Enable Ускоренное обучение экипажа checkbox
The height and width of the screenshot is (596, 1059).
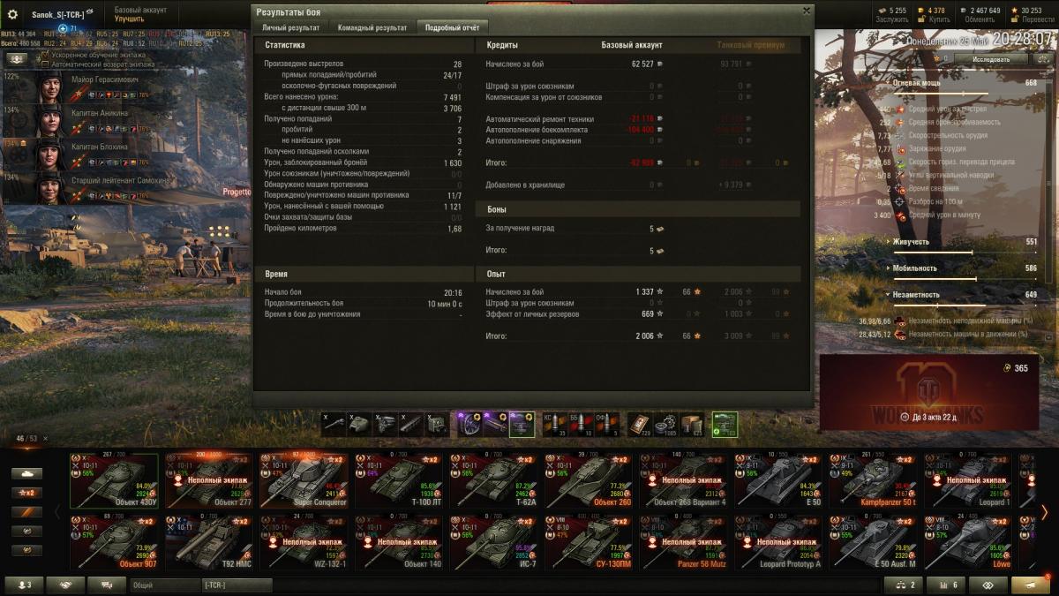(x=45, y=55)
